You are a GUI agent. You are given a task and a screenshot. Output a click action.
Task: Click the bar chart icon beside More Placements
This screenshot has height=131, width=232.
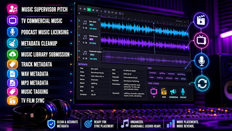point(171,124)
